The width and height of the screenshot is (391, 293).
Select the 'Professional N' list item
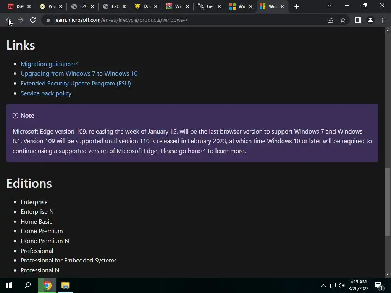click(x=40, y=270)
